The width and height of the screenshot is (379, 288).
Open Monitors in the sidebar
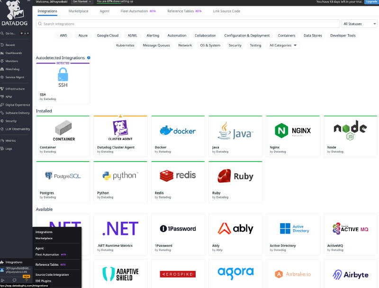coord(14,61)
